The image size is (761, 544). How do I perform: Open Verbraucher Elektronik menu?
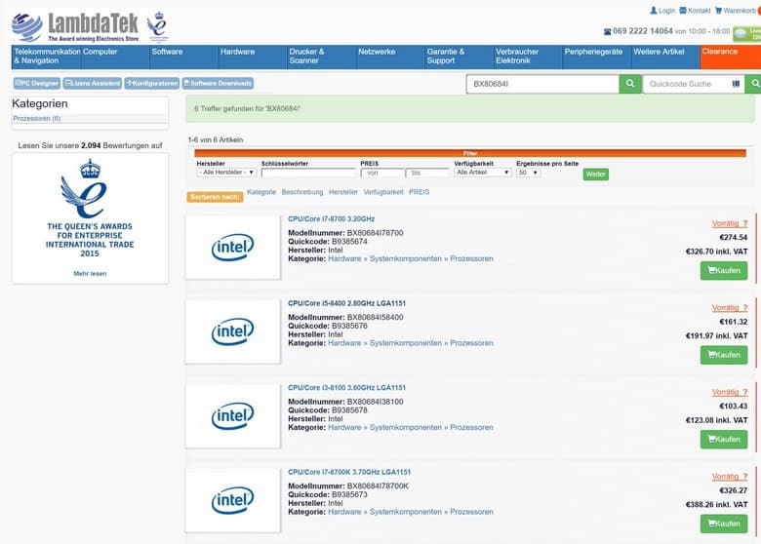(x=529, y=57)
